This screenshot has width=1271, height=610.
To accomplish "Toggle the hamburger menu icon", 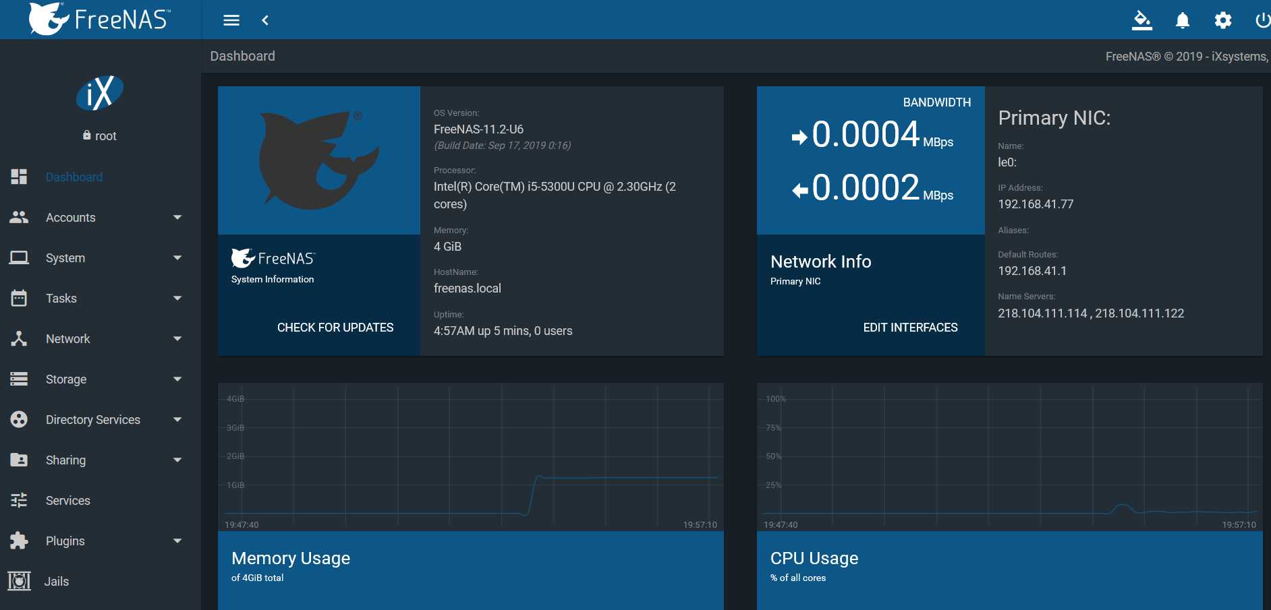I will (x=231, y=20).
